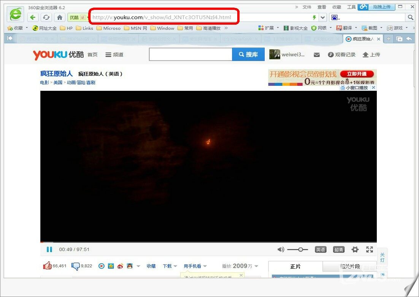Screen dimensions: 419x297
Task: Toggle the 超清 quality button
Action: click(338, 250)
